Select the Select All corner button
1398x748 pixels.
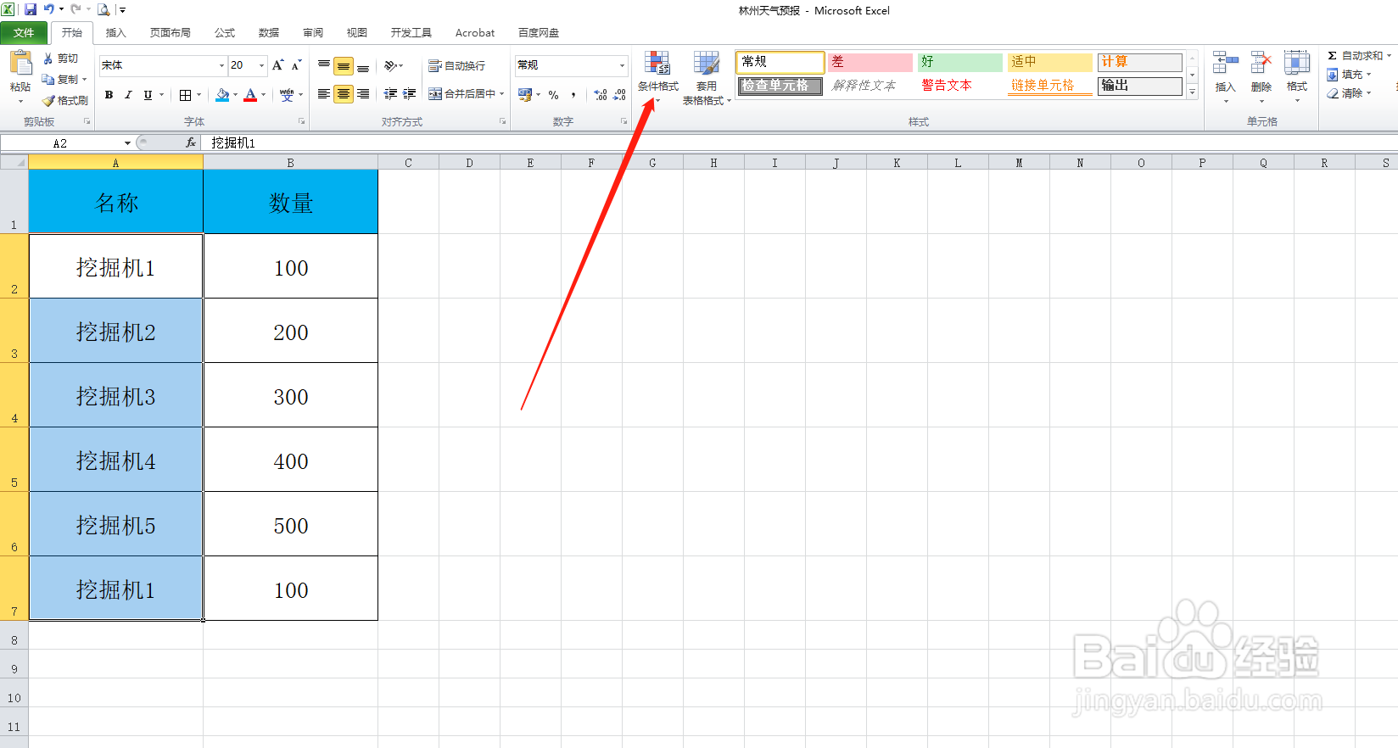pyautogui.click(x=14, y=162)
